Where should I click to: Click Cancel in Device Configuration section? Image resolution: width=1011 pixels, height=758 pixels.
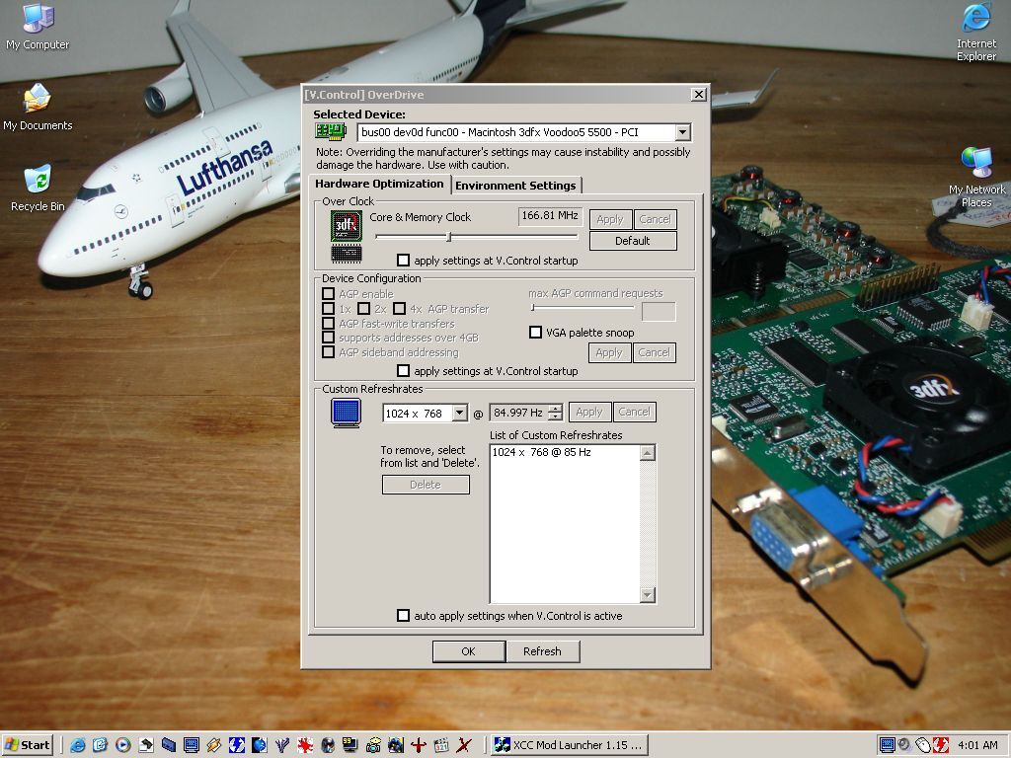pos(655,352)
